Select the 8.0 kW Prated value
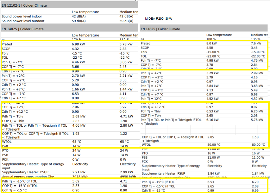Viewport: 270px width, 193px height. pos(211,43)
